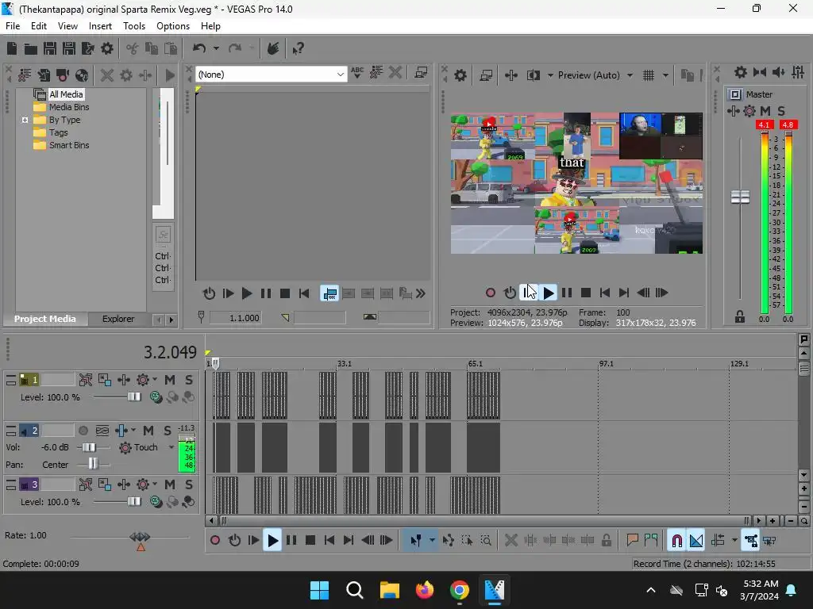Open the Undo history dropdown arrow
813x609 pixels.
coord(216,48)
